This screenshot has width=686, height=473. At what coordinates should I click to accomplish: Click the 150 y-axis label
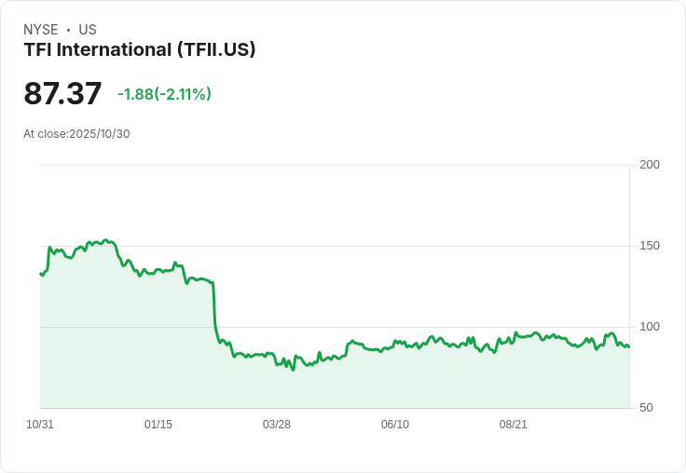click(650, 246)
